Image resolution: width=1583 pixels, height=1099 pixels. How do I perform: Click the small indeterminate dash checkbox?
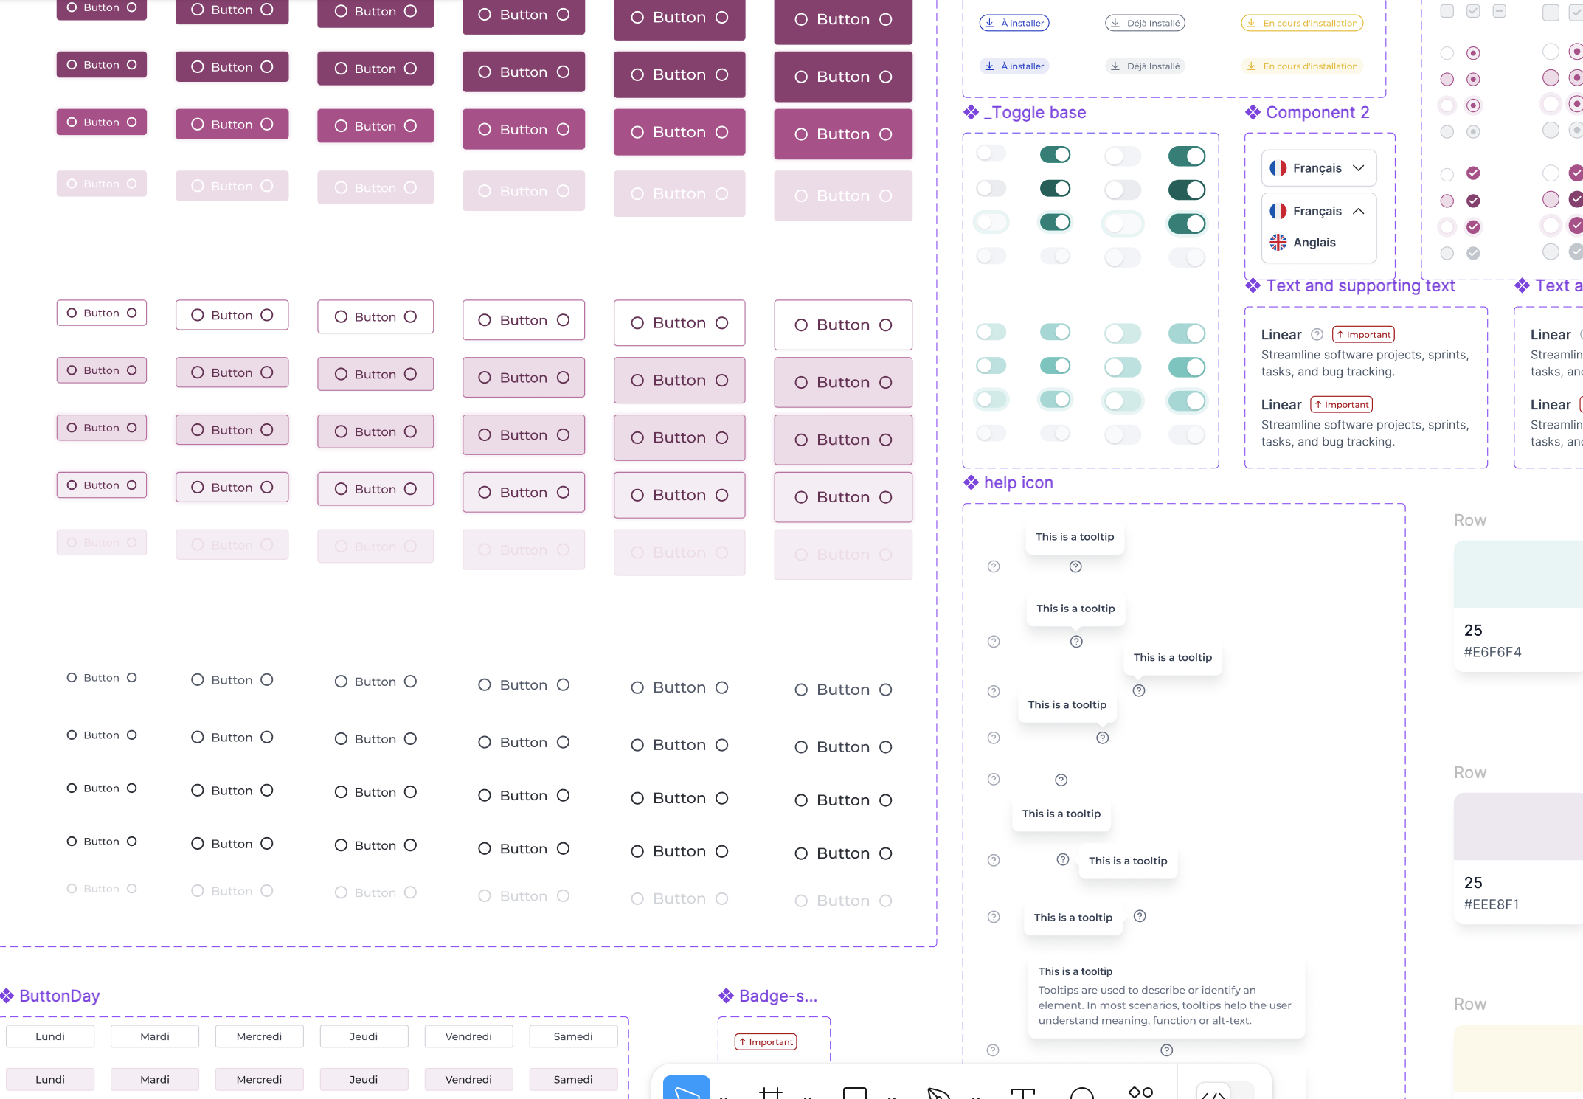pyautogui.click(x=1499, y=11)
